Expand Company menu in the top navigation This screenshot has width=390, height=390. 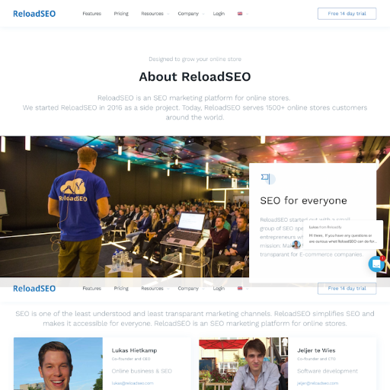click(190, 14)
